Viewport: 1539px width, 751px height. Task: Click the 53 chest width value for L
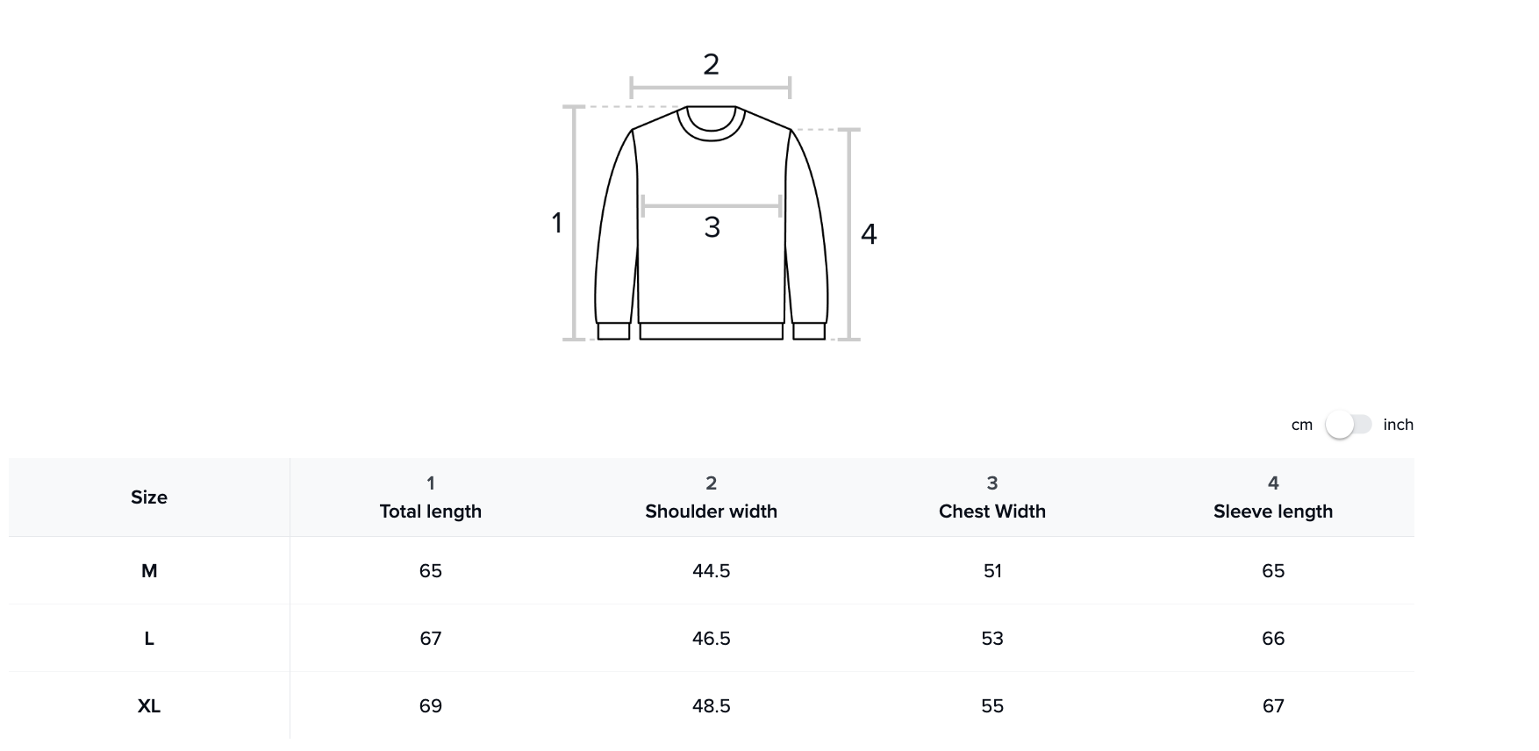click(991, 639)
